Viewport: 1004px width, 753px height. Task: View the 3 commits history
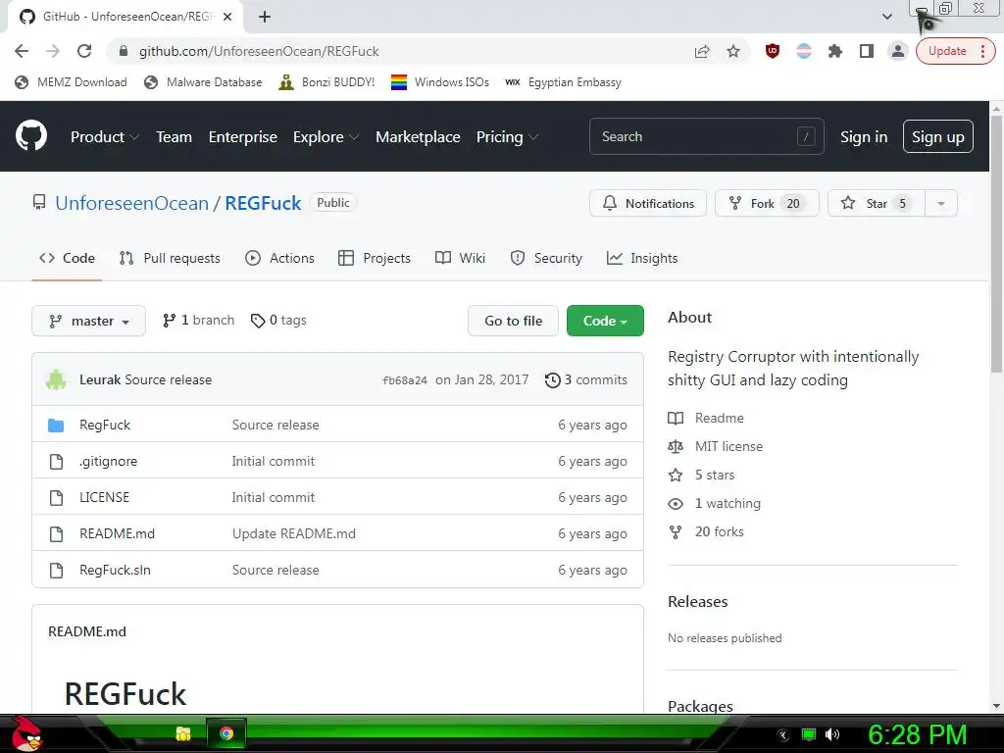tap(586, 379)
